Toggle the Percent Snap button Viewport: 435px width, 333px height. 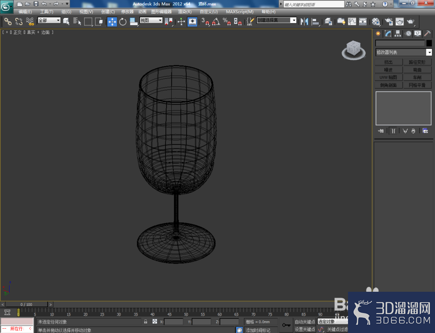tap(227, 21)
